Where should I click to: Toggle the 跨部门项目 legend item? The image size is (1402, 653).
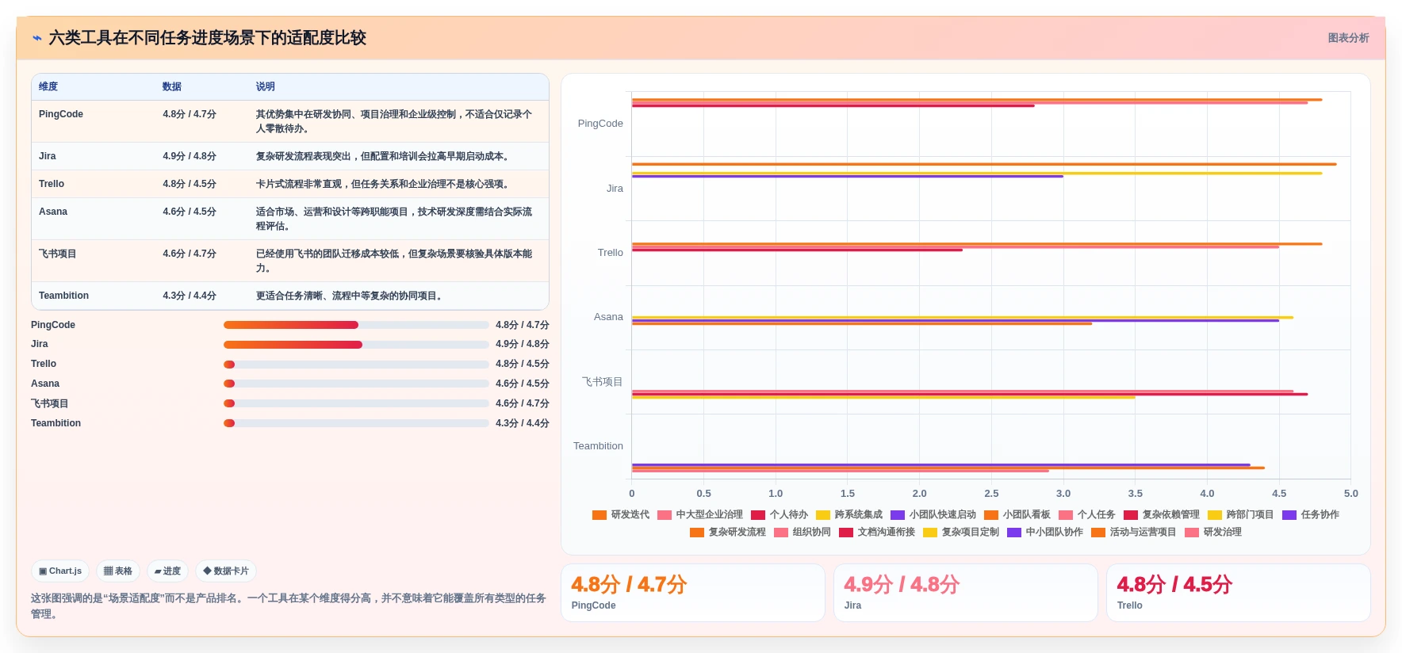tap(1241, 514)
